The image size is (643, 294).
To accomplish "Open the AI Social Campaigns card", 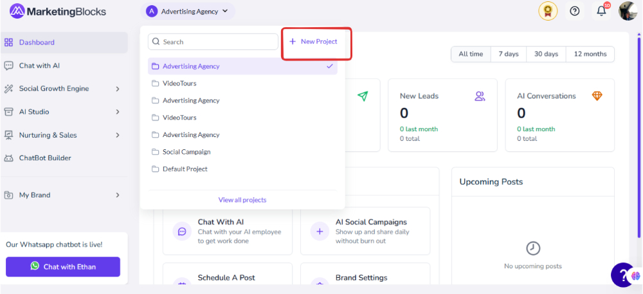I will [365, 231].
